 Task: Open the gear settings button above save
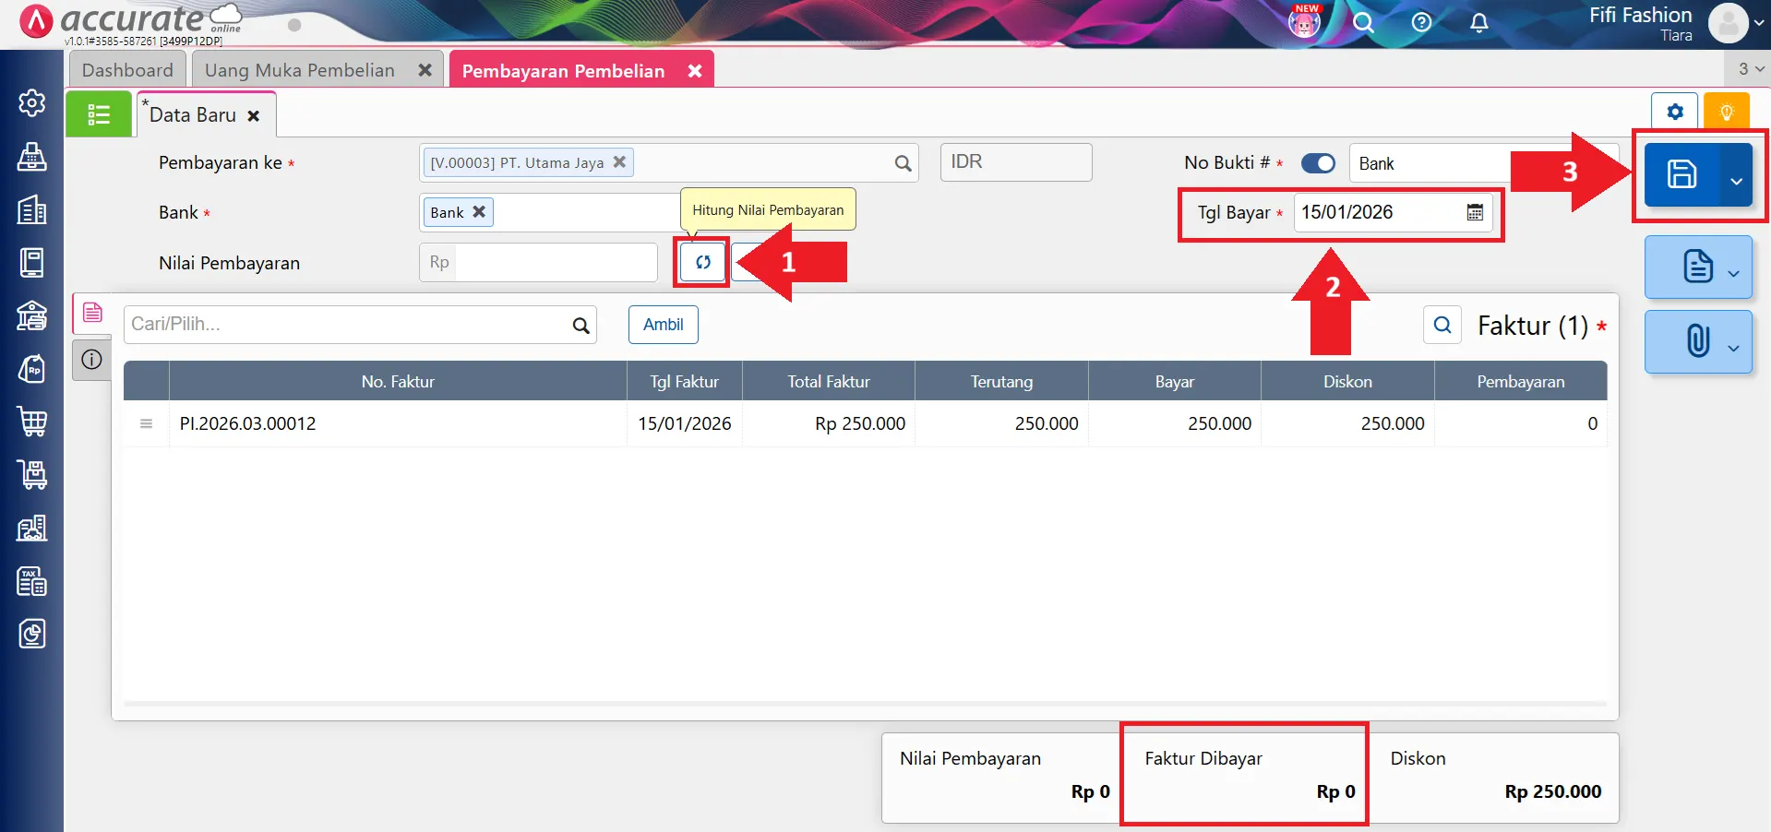coord(1674,112)
